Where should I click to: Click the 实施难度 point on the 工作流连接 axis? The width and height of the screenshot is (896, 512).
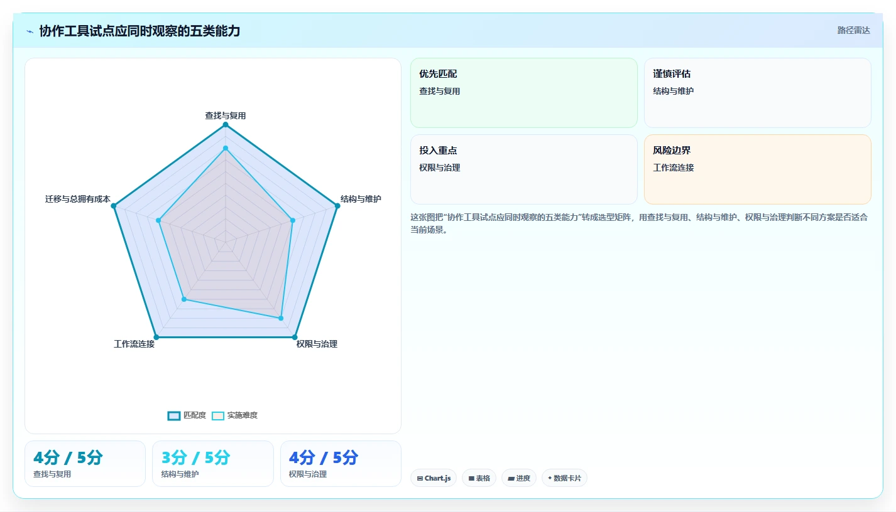pyautogui.click(x=184, y=299)
